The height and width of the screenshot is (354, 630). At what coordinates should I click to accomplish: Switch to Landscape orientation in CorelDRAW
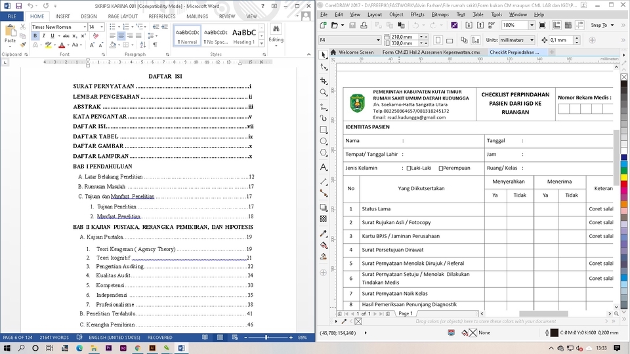coord(450,40)
